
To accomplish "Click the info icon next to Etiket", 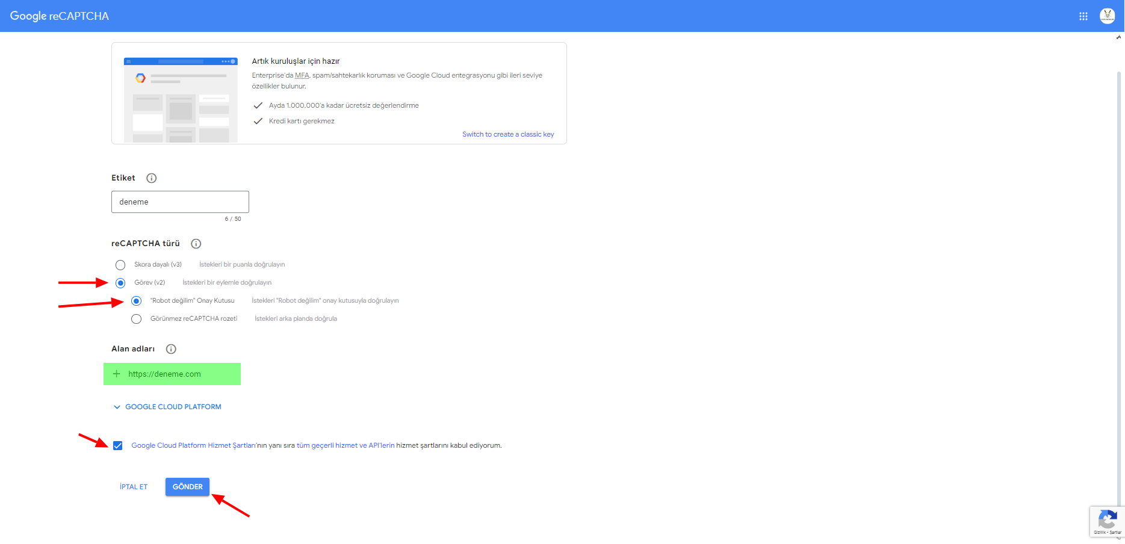I will tap(152, 178).
